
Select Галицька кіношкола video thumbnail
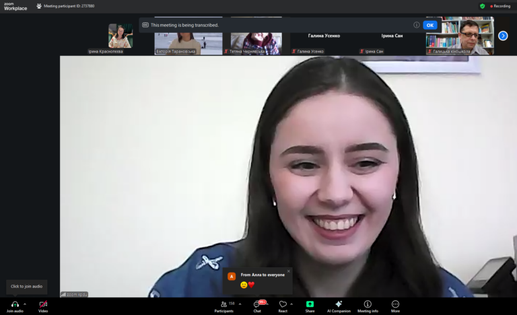pos(460,36)
